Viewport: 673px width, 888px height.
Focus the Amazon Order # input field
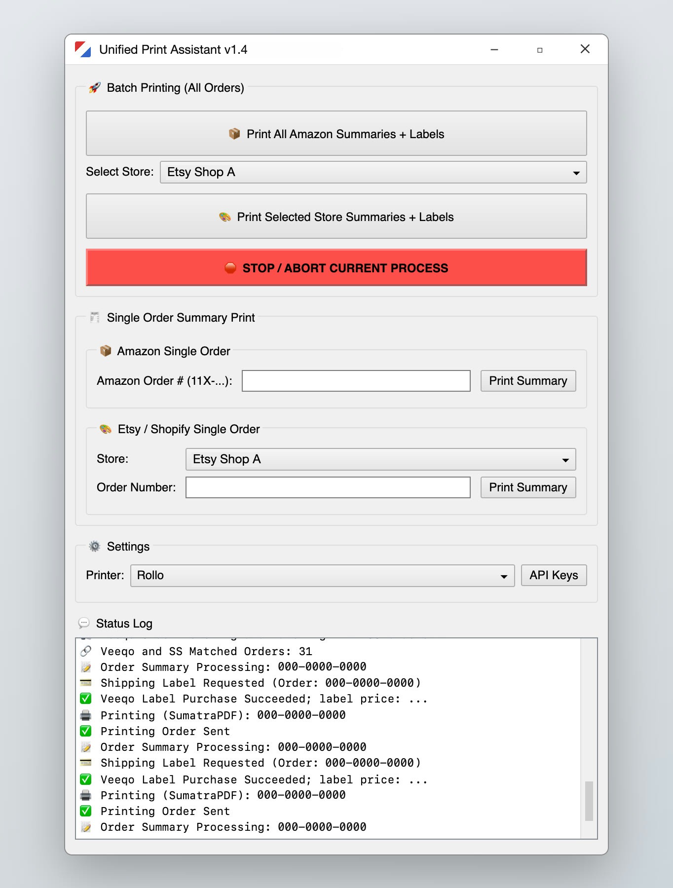point(356,381)
